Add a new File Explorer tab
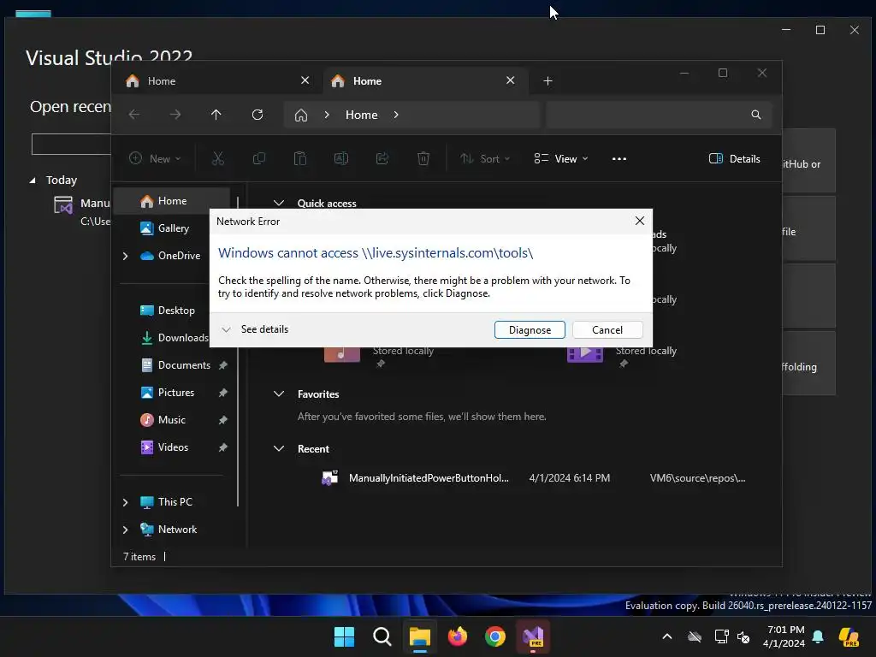The image size is (876, 657). pos(547,81)
